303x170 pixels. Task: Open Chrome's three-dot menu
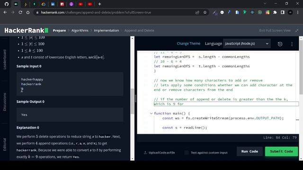tap(298, 12)
